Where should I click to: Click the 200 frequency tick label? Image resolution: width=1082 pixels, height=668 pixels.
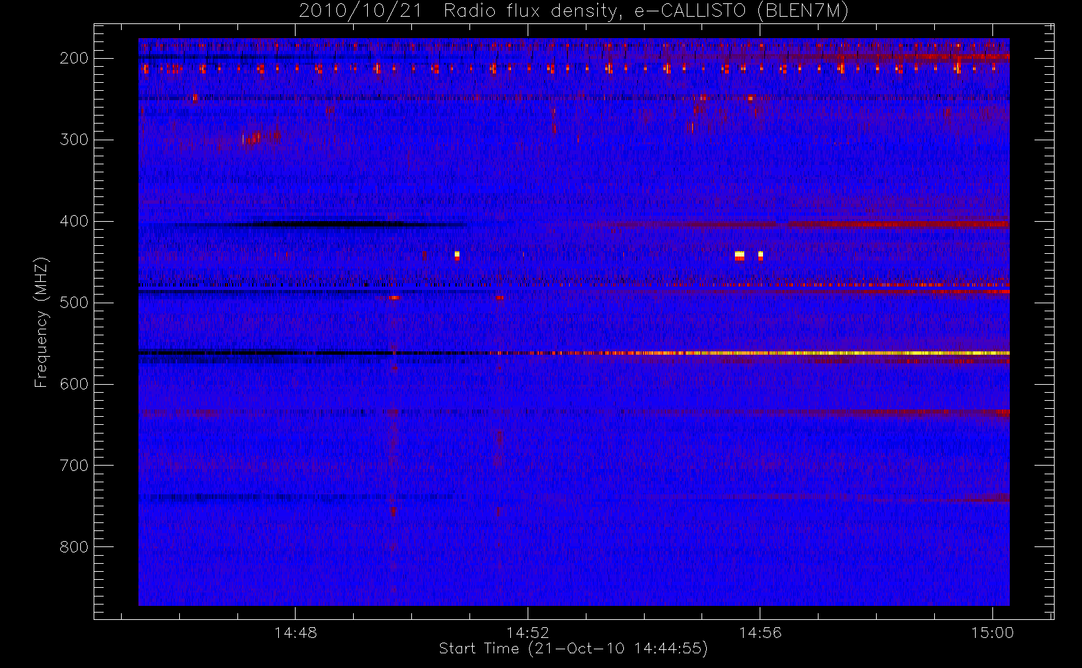(x=74, y=58)
